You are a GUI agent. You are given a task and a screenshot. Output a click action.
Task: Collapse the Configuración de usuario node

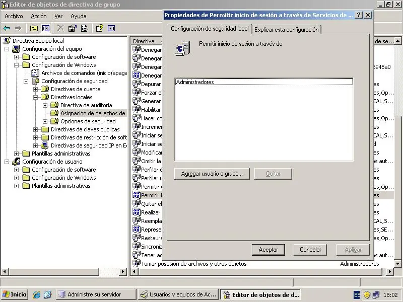click(7, 162)
